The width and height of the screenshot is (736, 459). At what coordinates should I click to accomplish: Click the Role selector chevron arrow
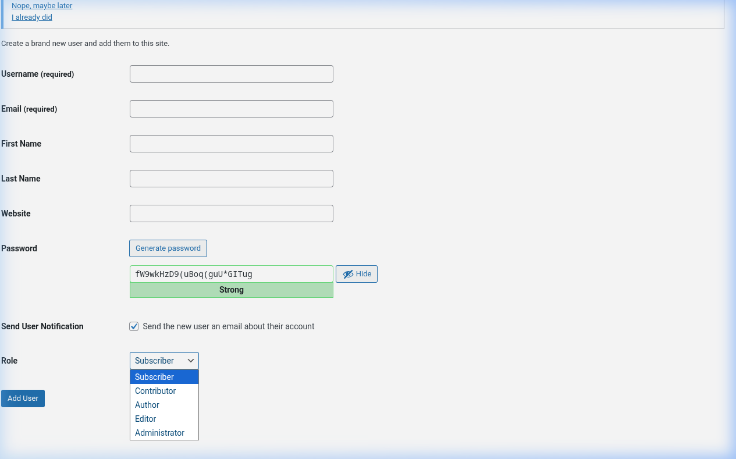coord(191,360)
